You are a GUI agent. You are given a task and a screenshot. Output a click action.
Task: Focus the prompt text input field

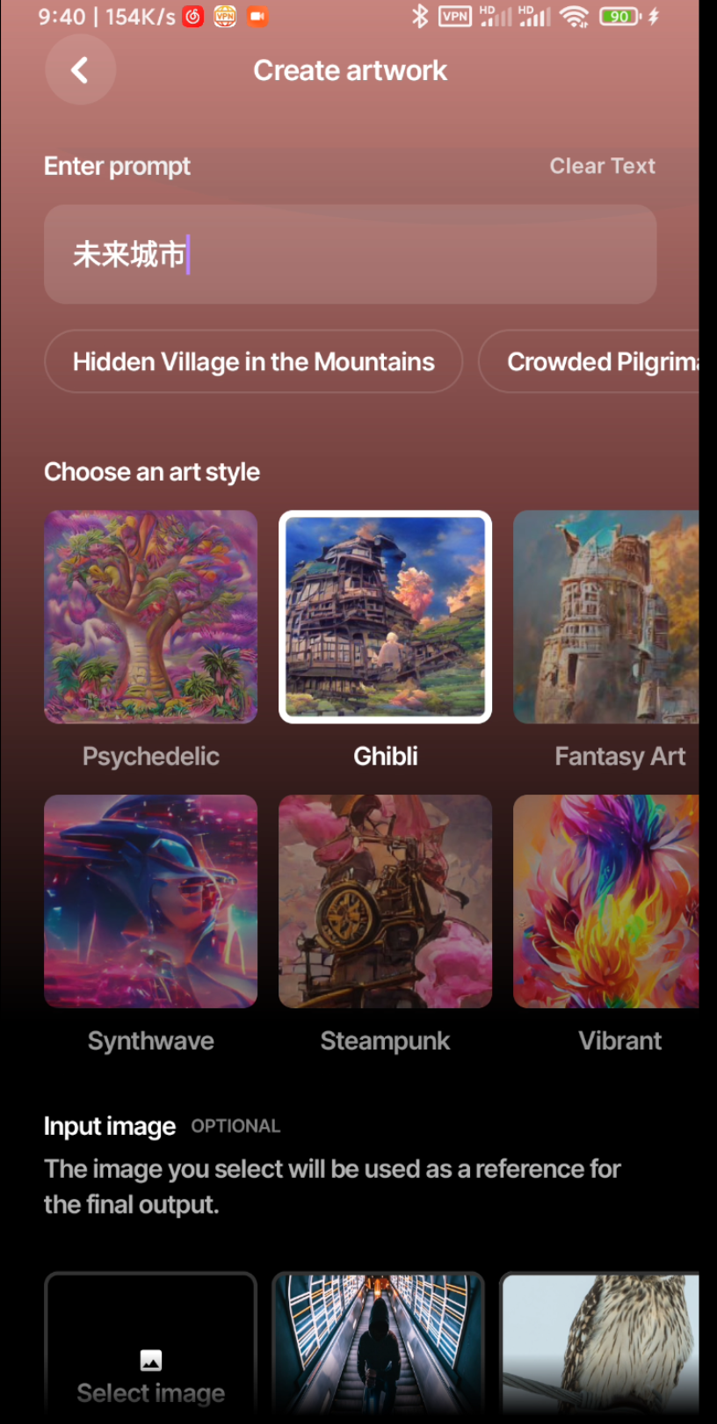click(351, 255)
